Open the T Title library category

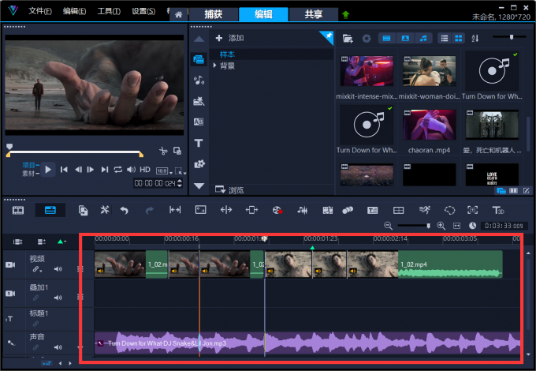199,143
